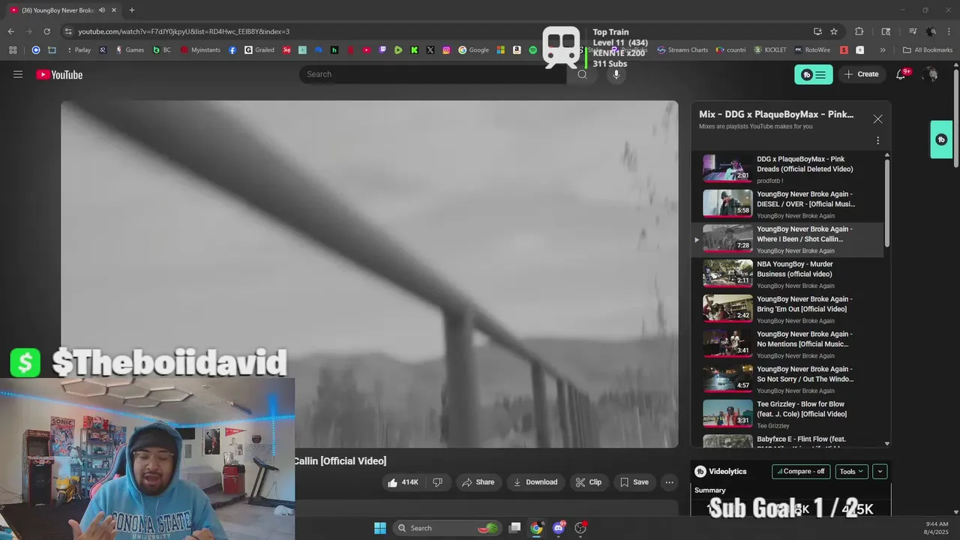The width and height of the screenshot is (960, 540).
Task: Close the Mix playlist panel
Action: [x=877, y=119]
